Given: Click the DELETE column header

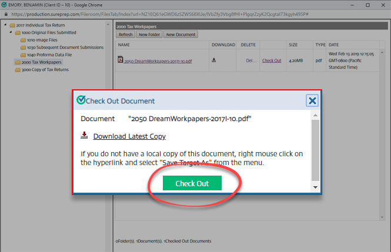Looking at the screenshot, I should [x=248, y=45].
